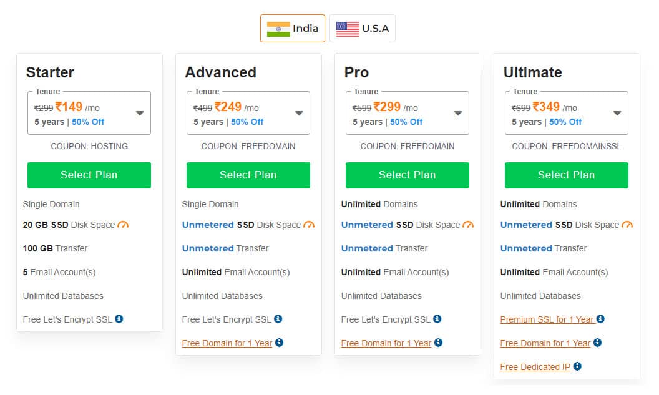Select Plan for the Ultimate package

click(x=566, y=175)
